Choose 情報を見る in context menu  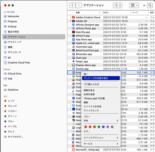tap(101, 90)
